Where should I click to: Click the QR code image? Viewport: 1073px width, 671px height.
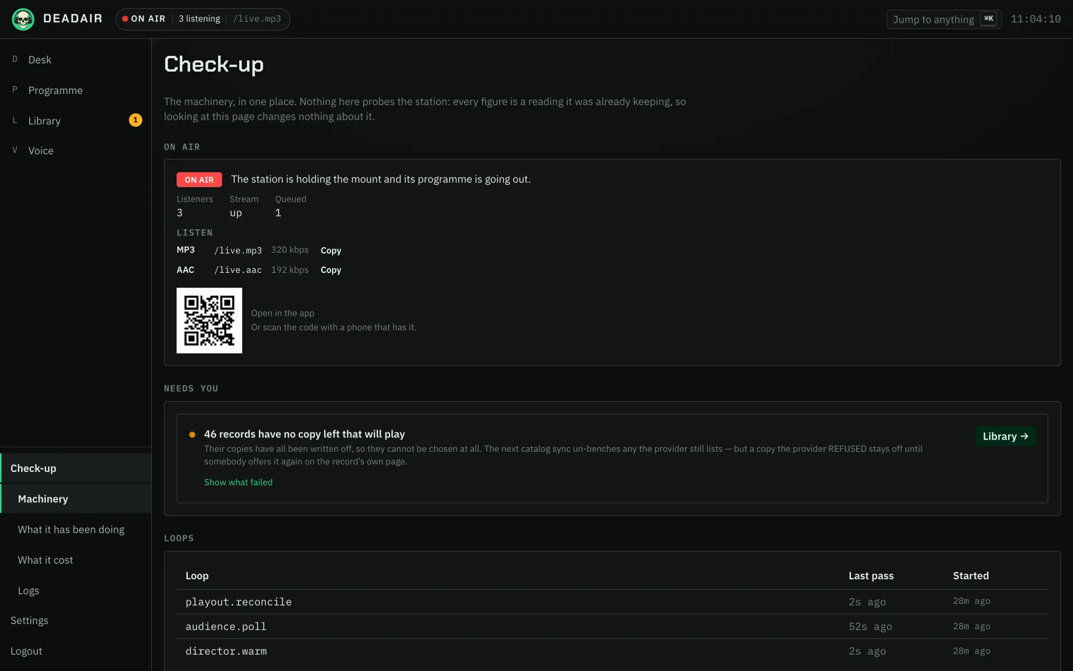209,320
